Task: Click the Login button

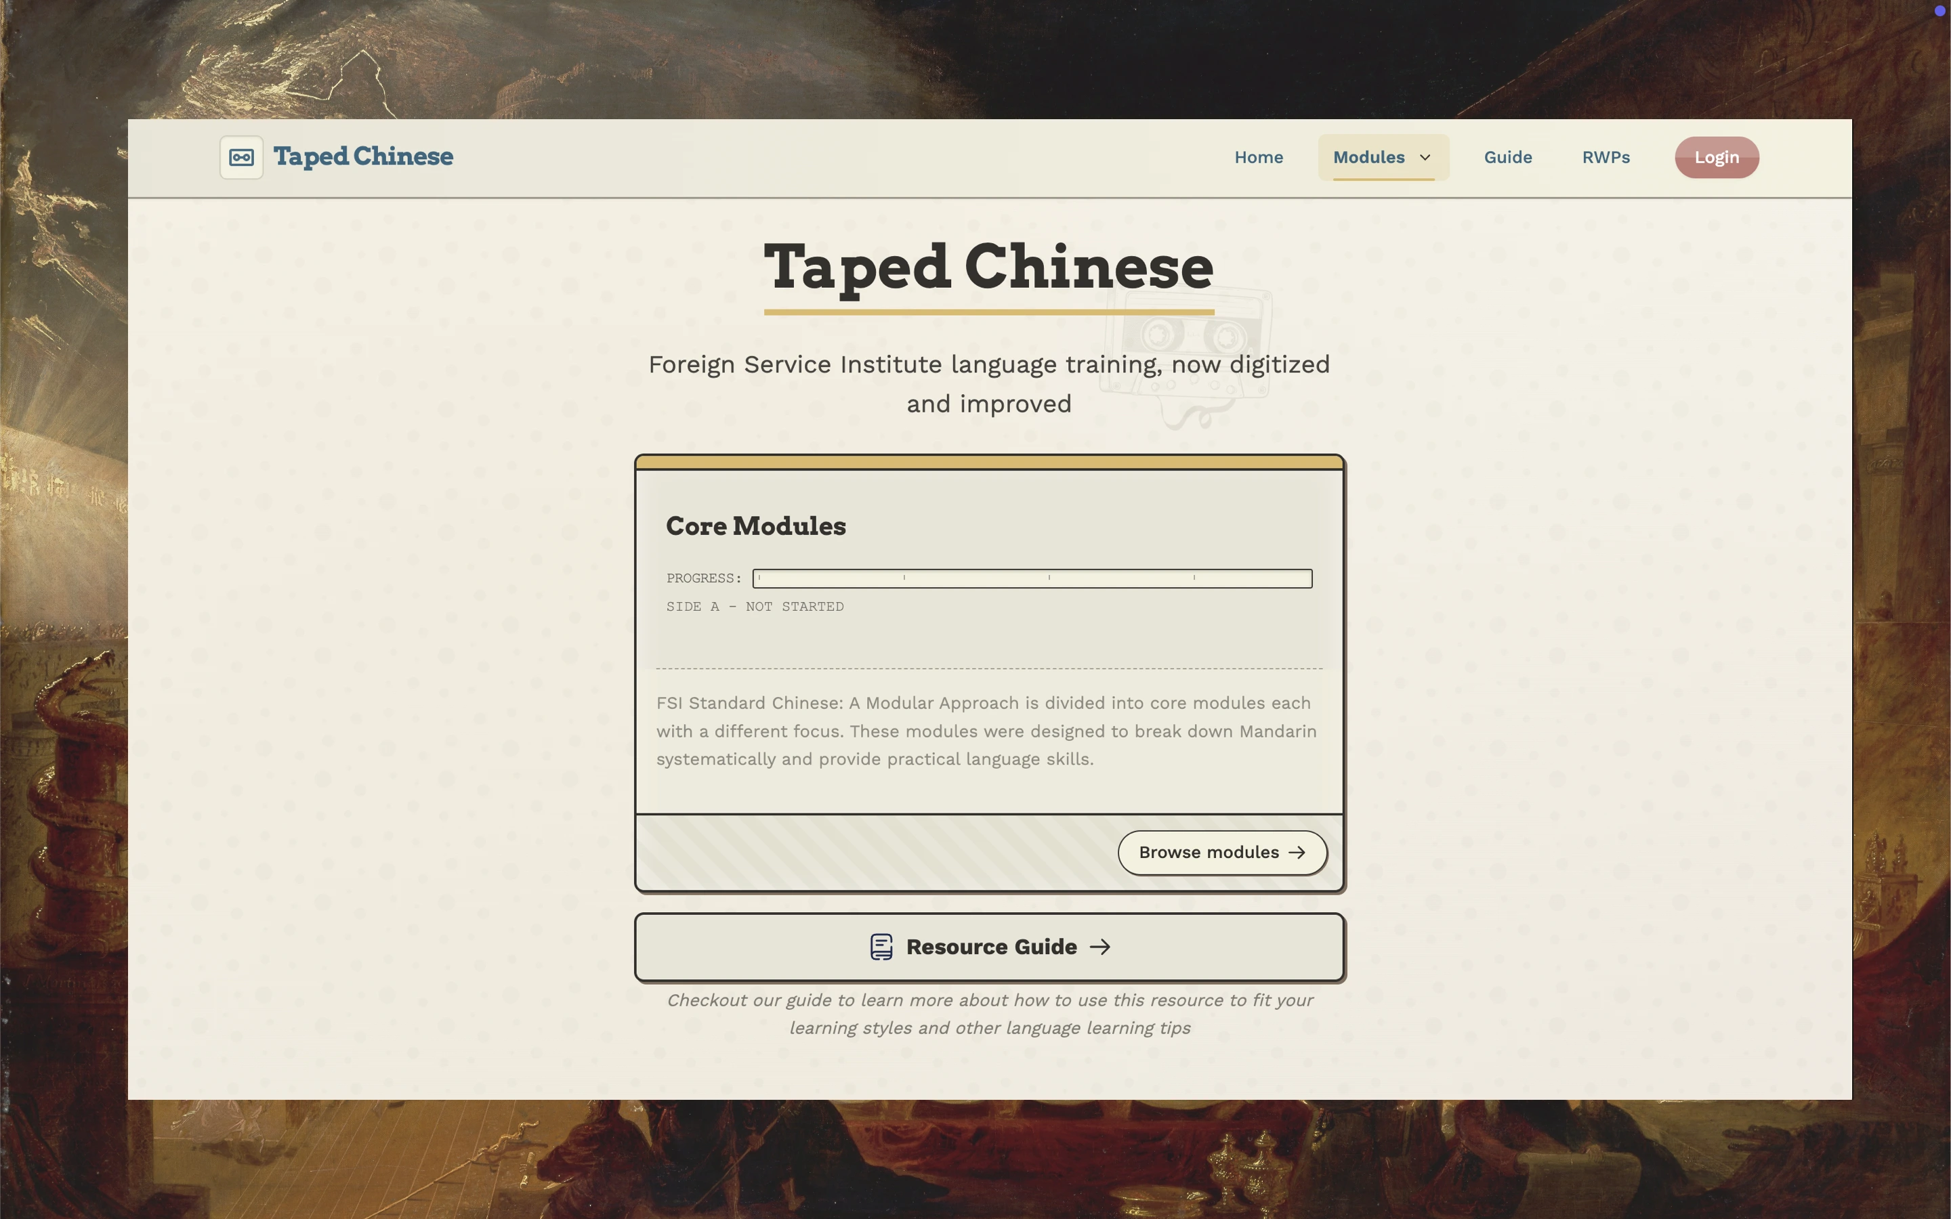Action: click(1715, 157)
